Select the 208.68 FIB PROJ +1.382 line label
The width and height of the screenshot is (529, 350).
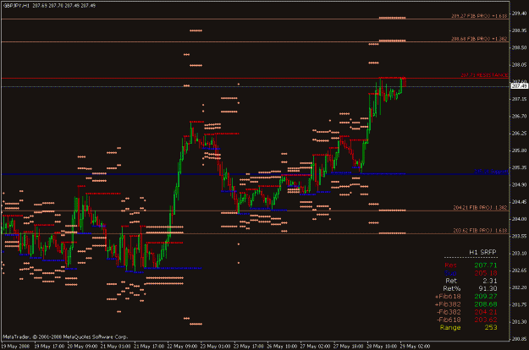tap(479, 39)
